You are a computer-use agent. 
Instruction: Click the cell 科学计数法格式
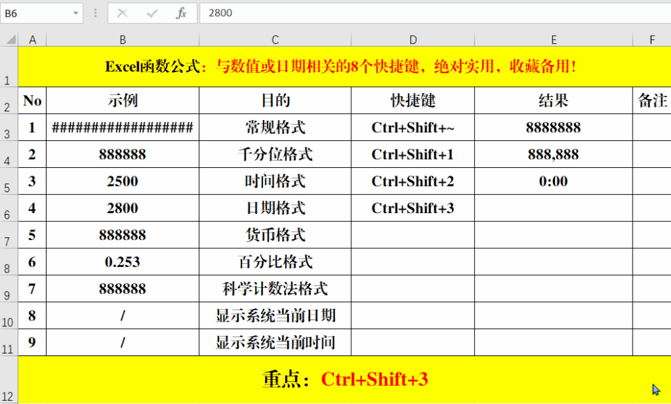point(275,289)
